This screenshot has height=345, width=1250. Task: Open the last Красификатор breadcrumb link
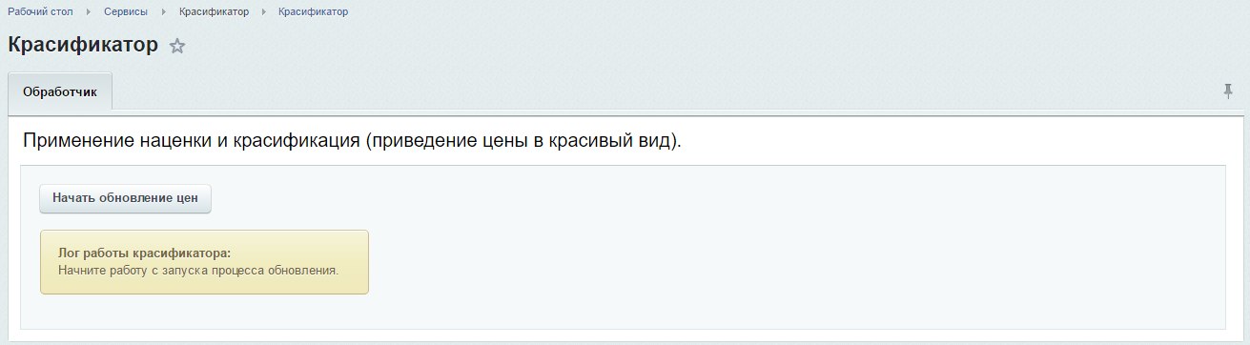(313, 12)
